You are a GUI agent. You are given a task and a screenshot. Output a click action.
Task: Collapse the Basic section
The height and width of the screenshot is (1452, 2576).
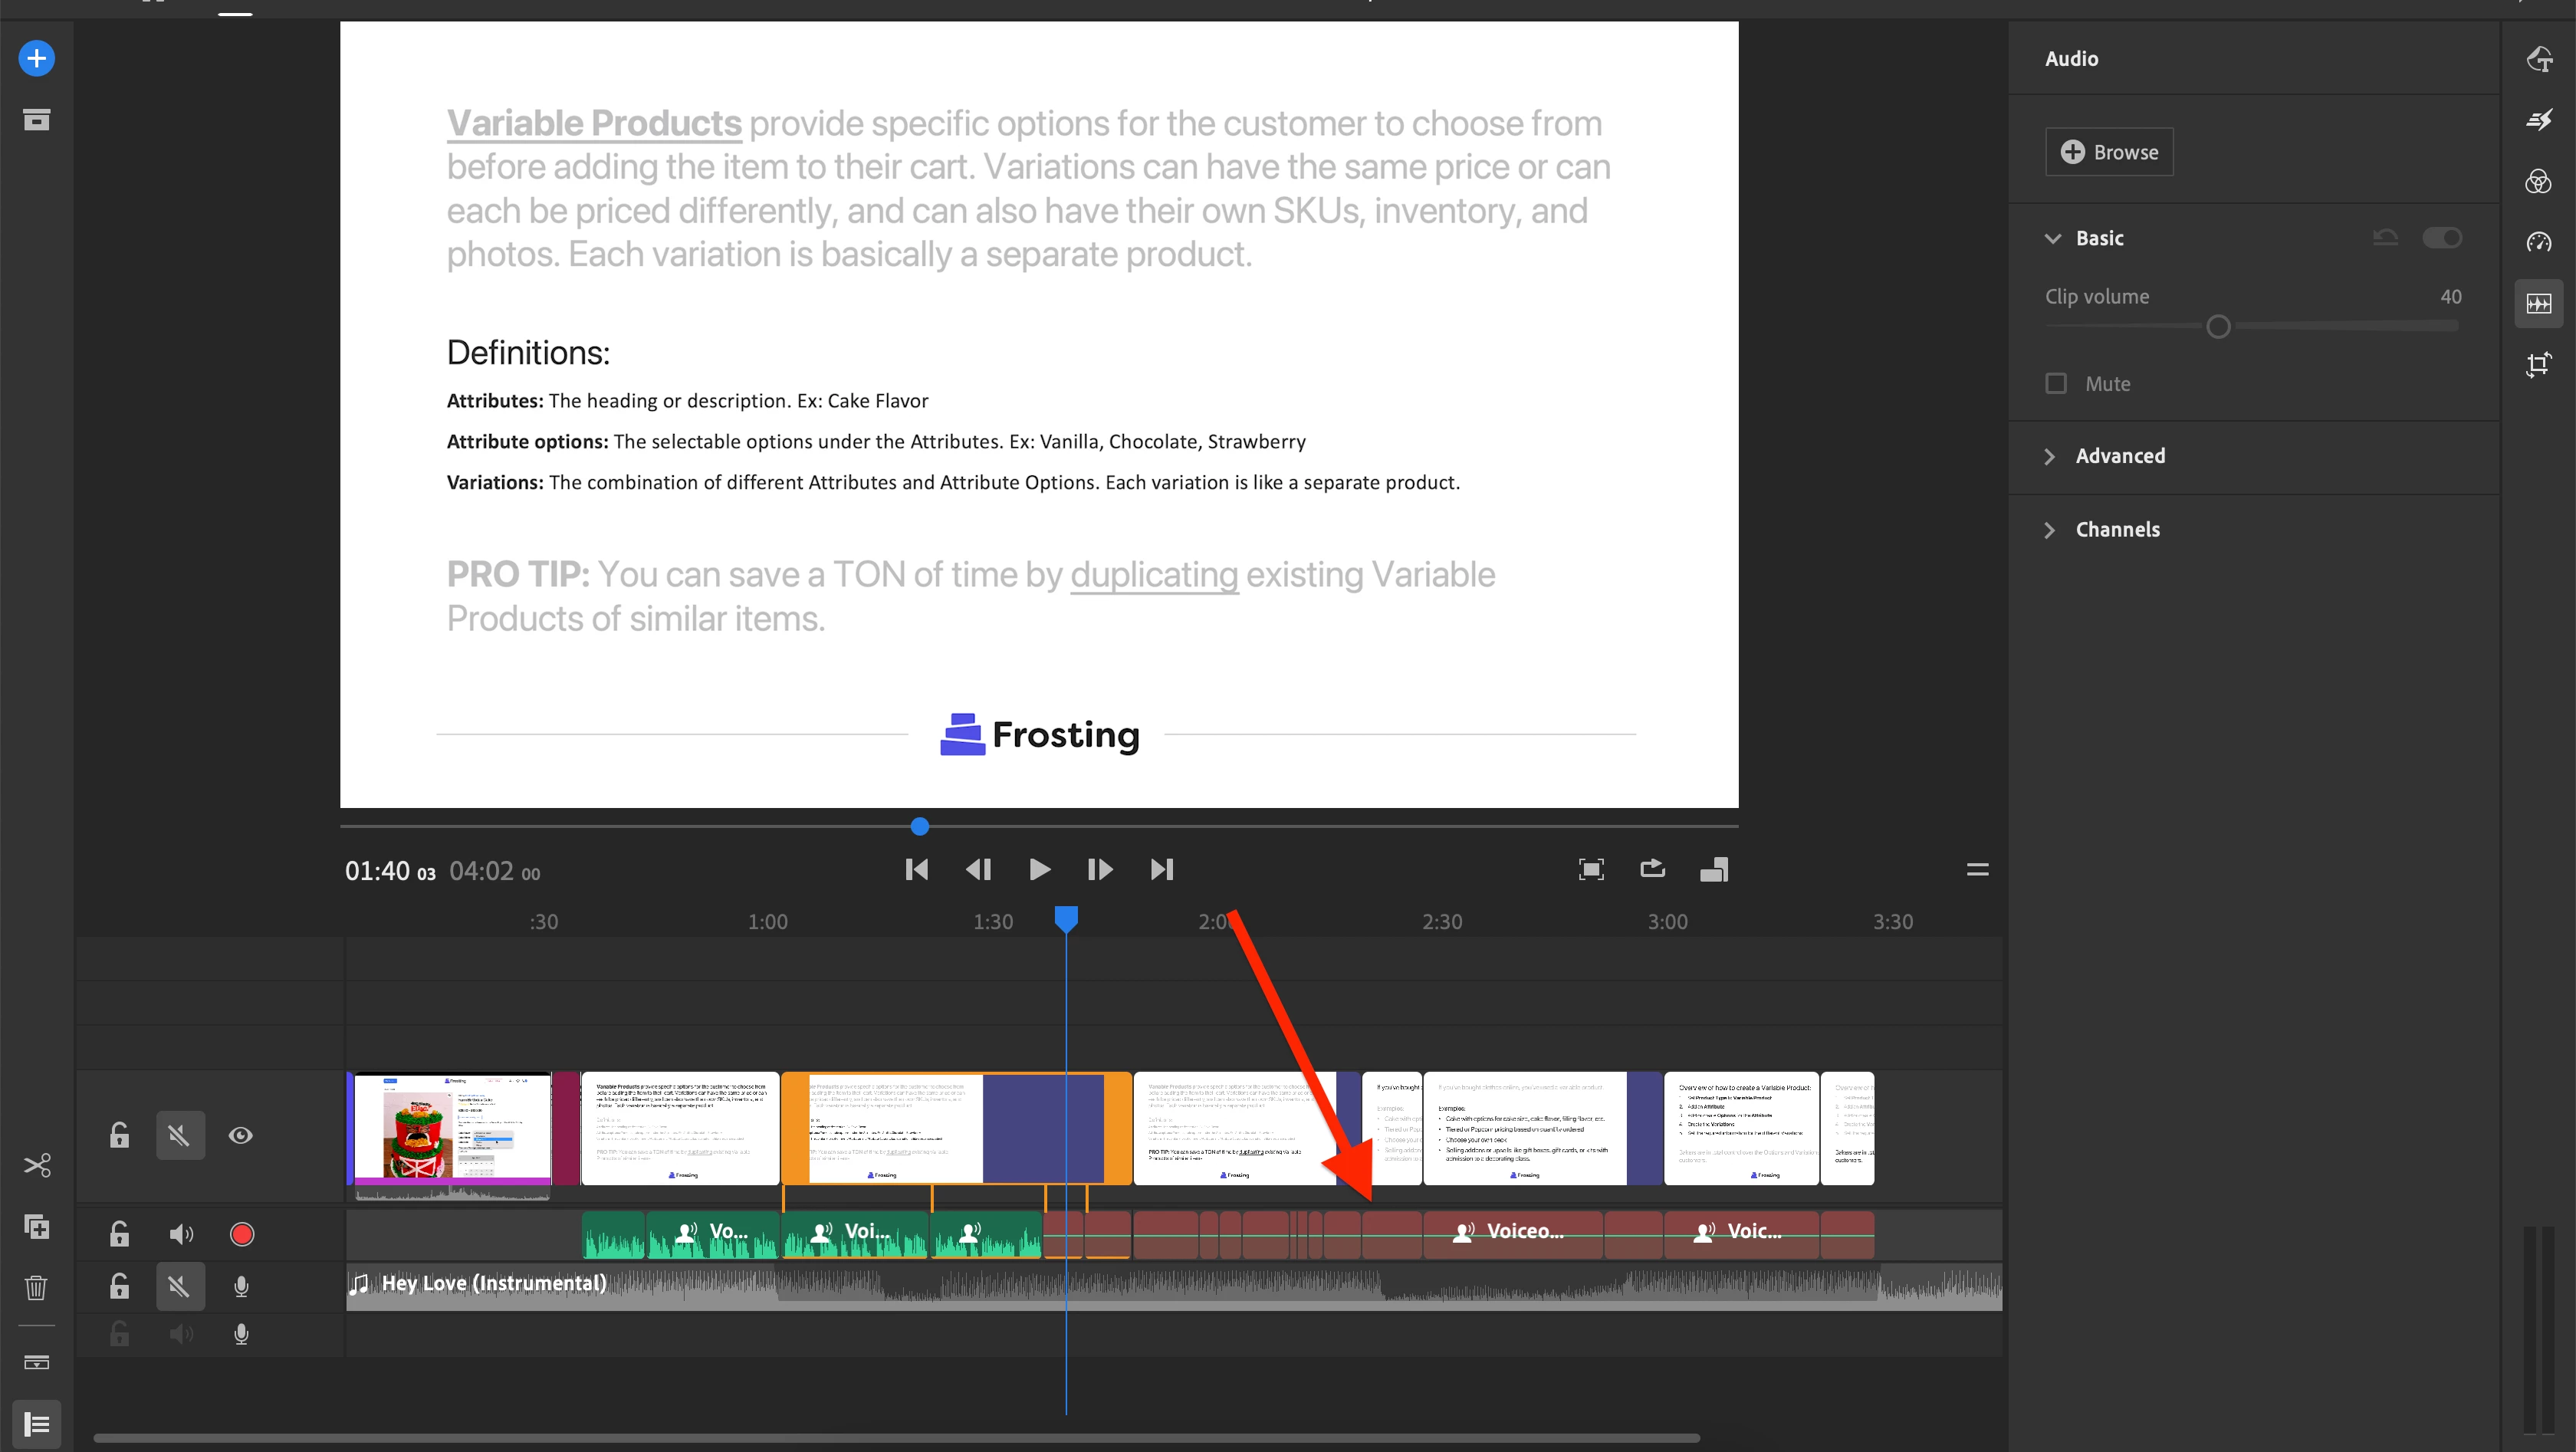(2053, 239)
